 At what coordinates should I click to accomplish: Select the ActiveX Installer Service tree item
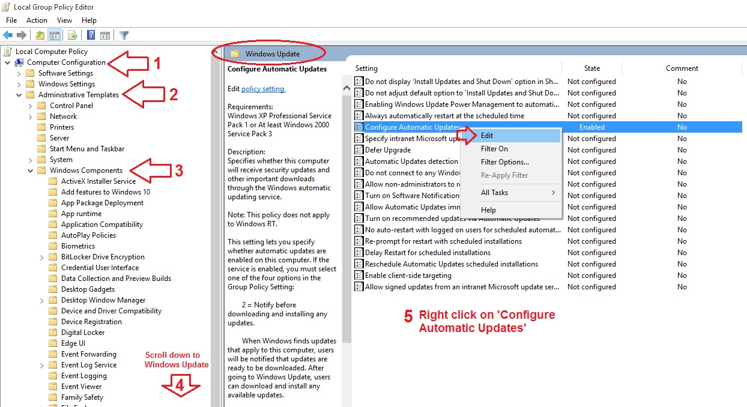[98, 181]
